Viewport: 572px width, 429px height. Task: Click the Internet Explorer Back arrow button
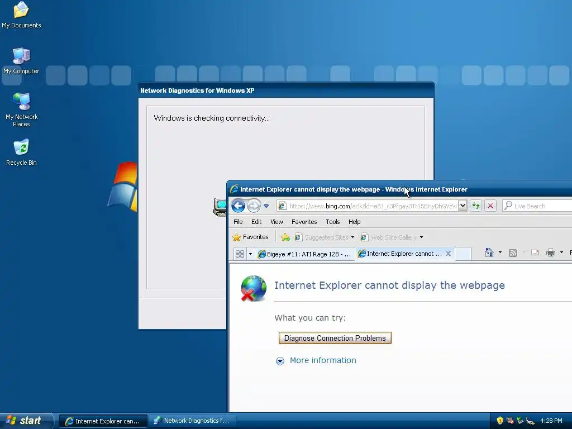(x=238, y=206)
